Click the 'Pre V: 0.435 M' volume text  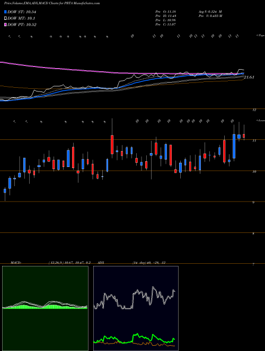click(x=210, y=16)
